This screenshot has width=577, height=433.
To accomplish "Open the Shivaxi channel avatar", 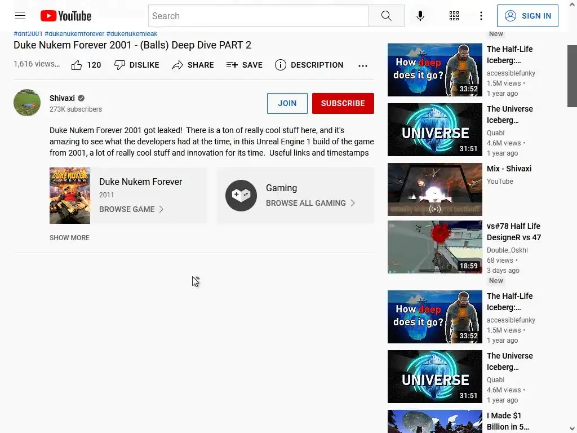I will click(x=27, y=103).
